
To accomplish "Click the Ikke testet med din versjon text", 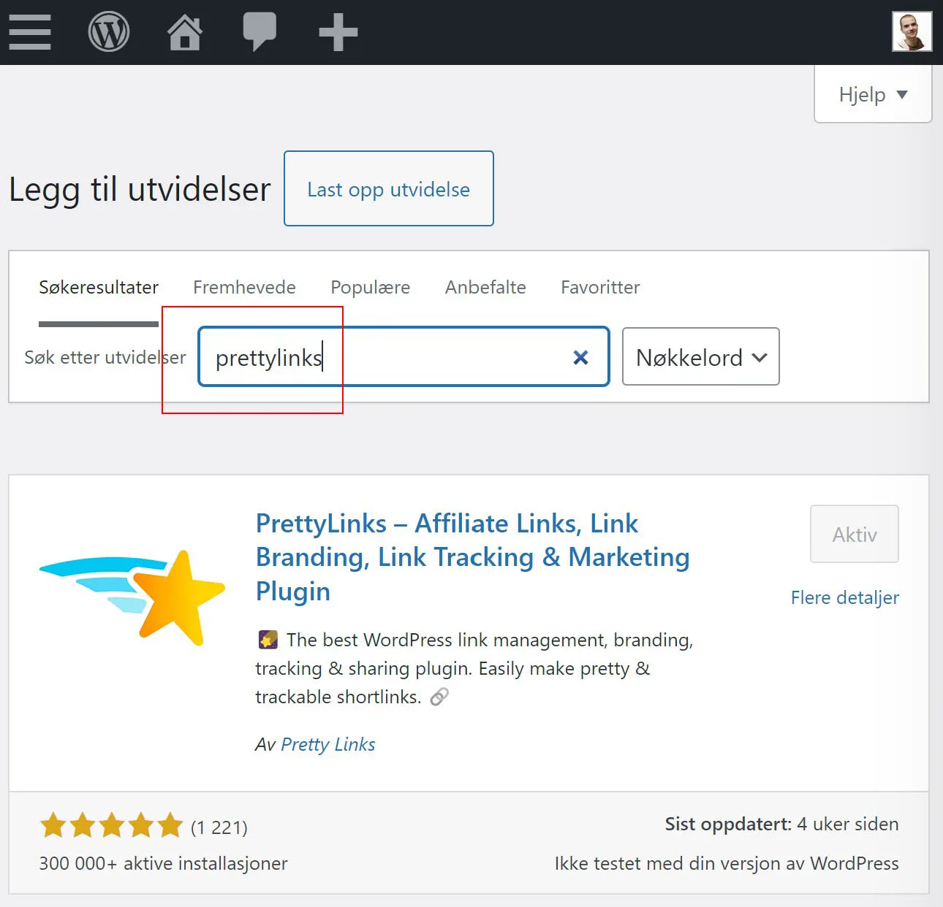I will point(727,863).
